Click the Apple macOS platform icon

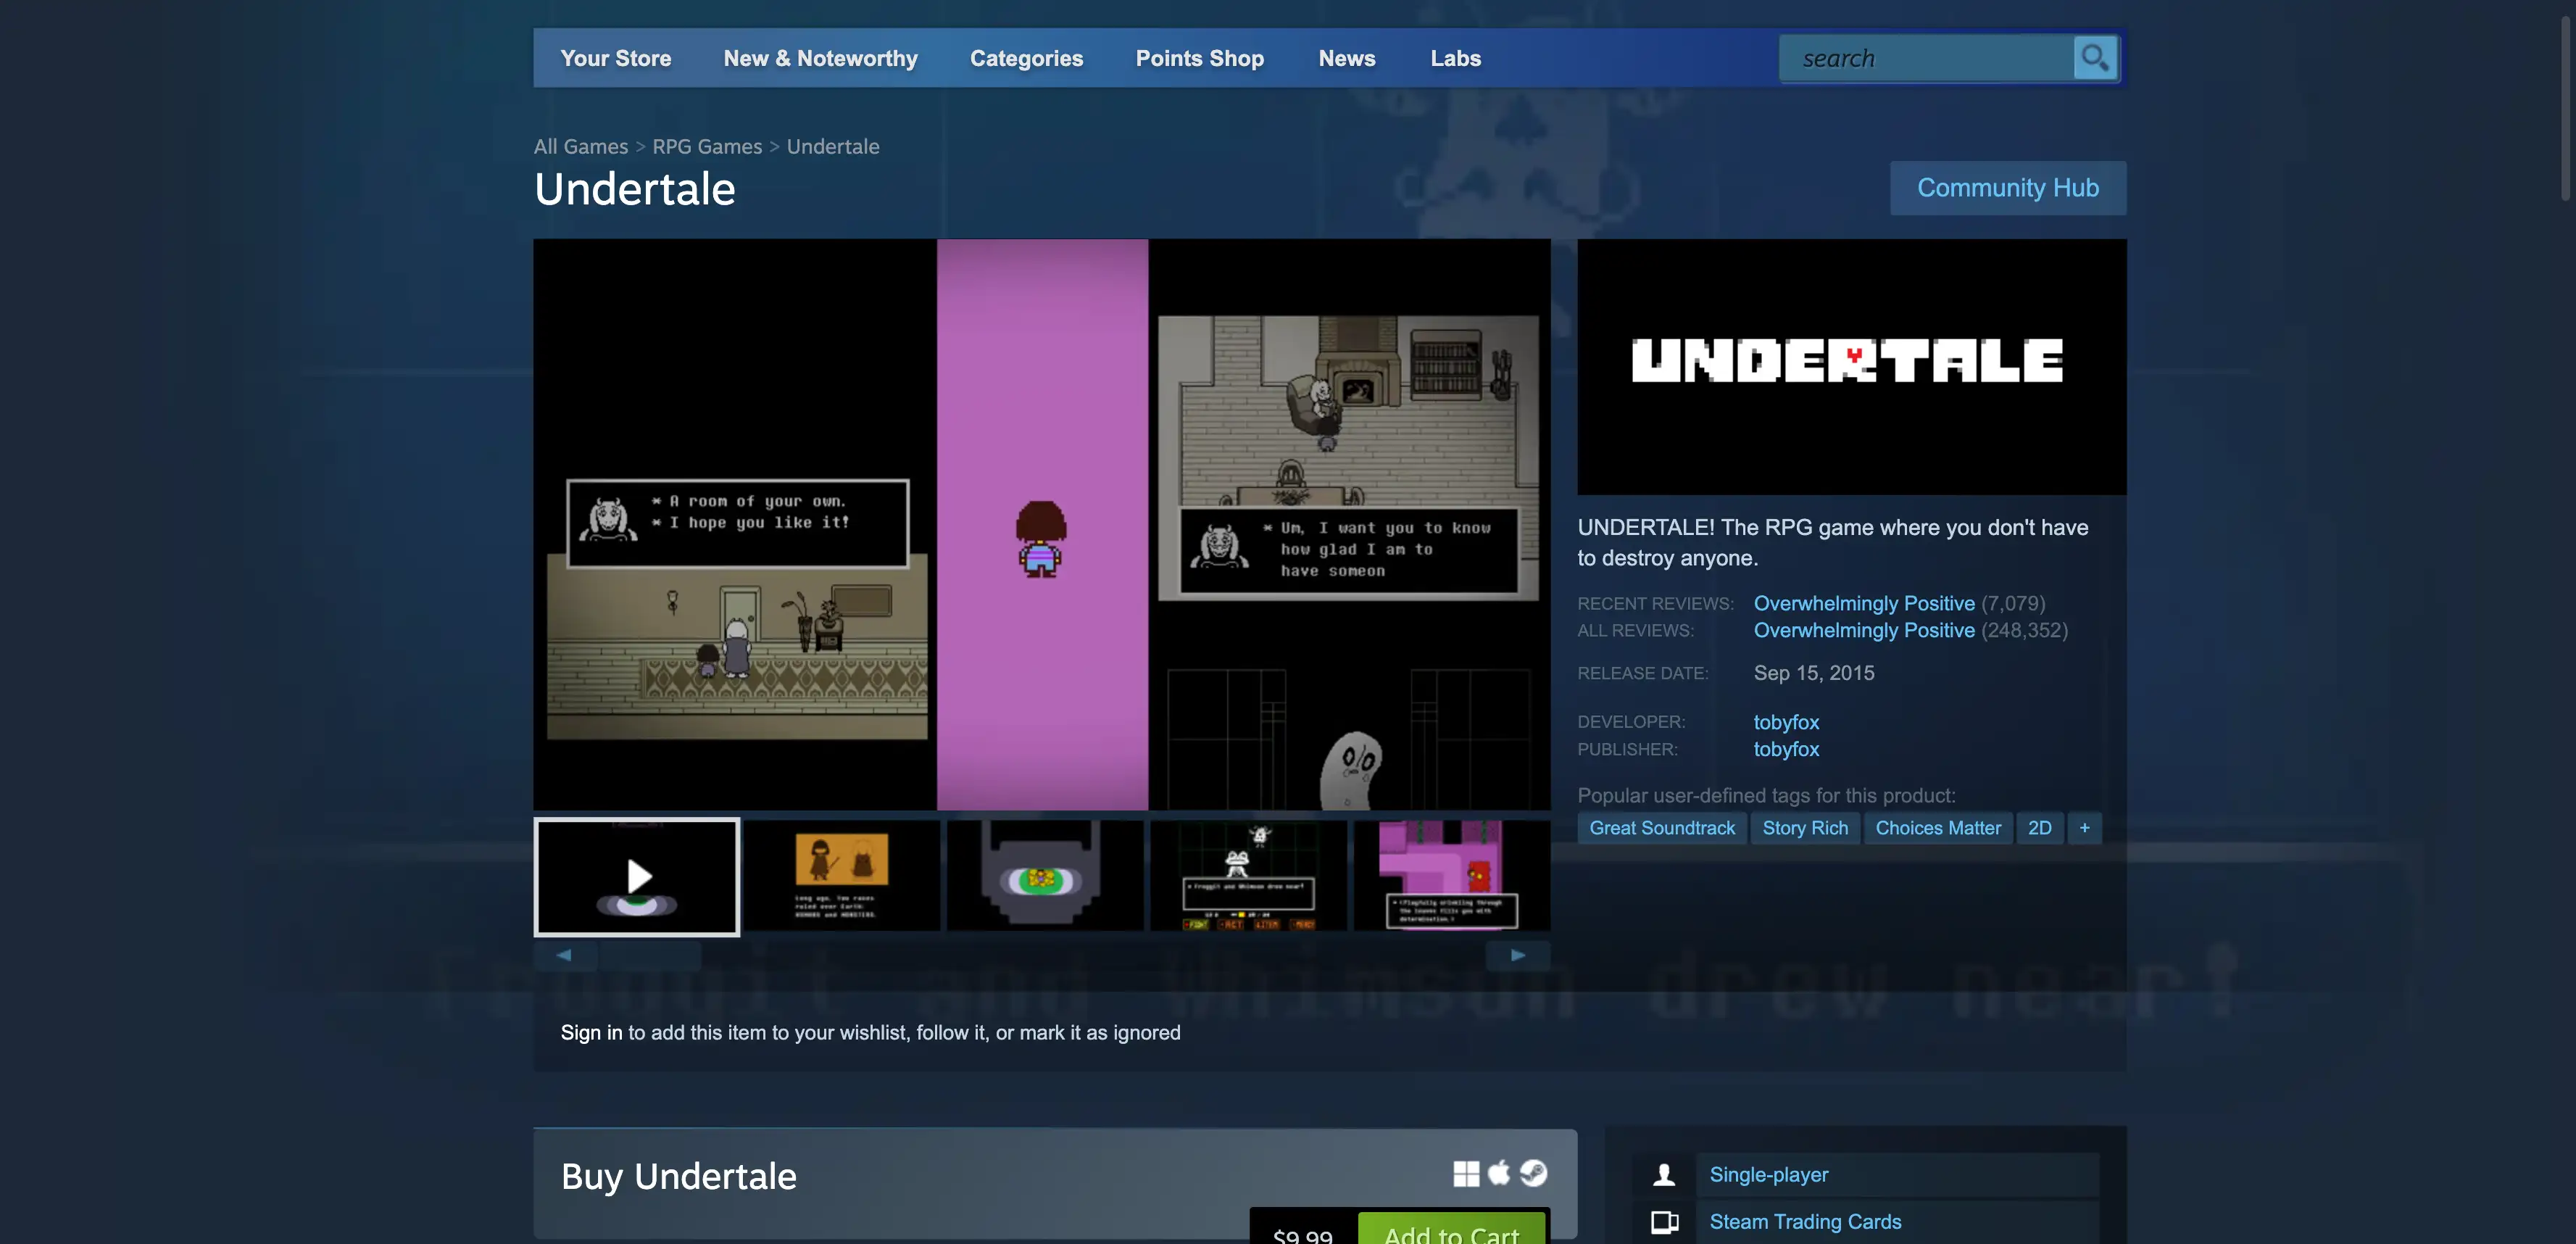[x=1499, y=1172]
